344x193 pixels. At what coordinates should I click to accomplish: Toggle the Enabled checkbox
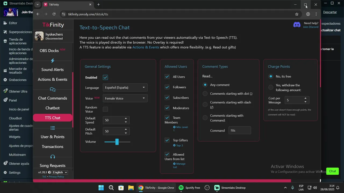tap(105, 77)
